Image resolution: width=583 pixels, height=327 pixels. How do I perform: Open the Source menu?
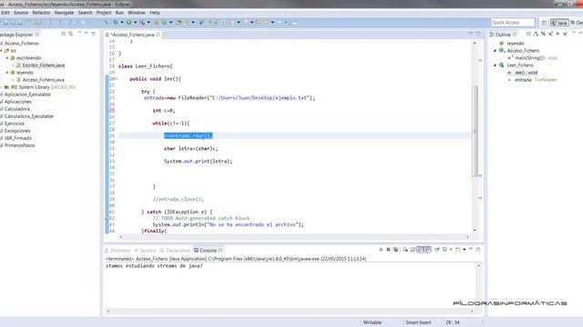(21, 13)
